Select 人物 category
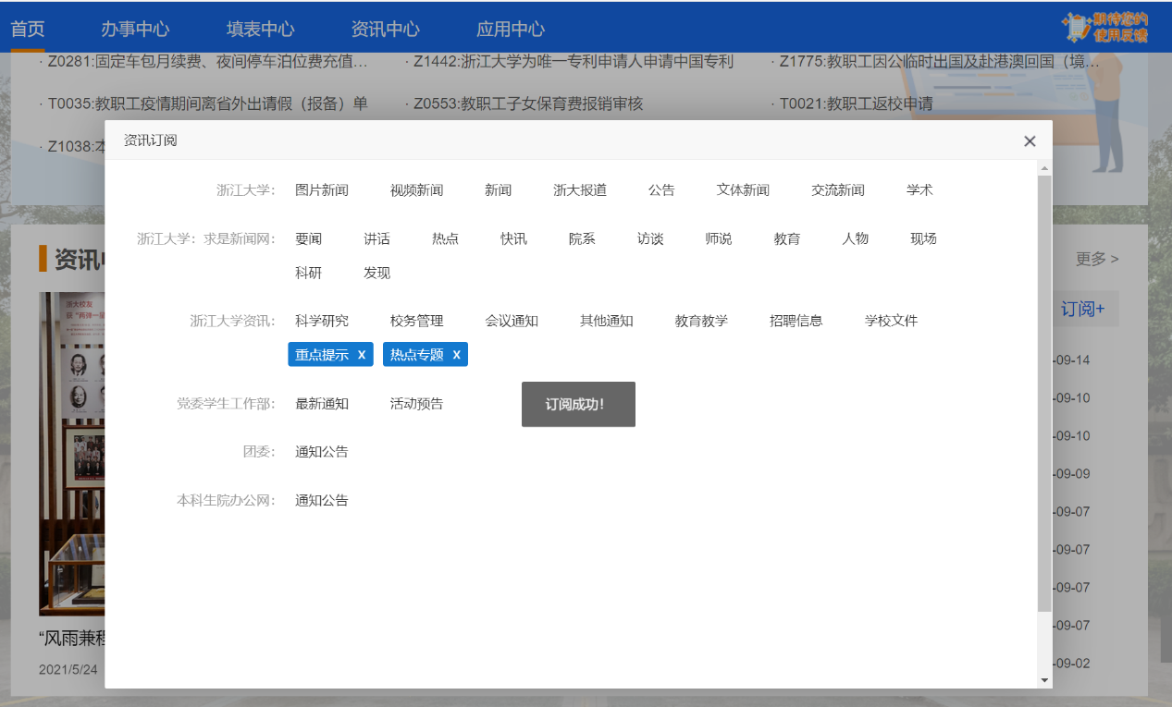The height and width of the screenshot is (707, 1172). coord(856,238)
